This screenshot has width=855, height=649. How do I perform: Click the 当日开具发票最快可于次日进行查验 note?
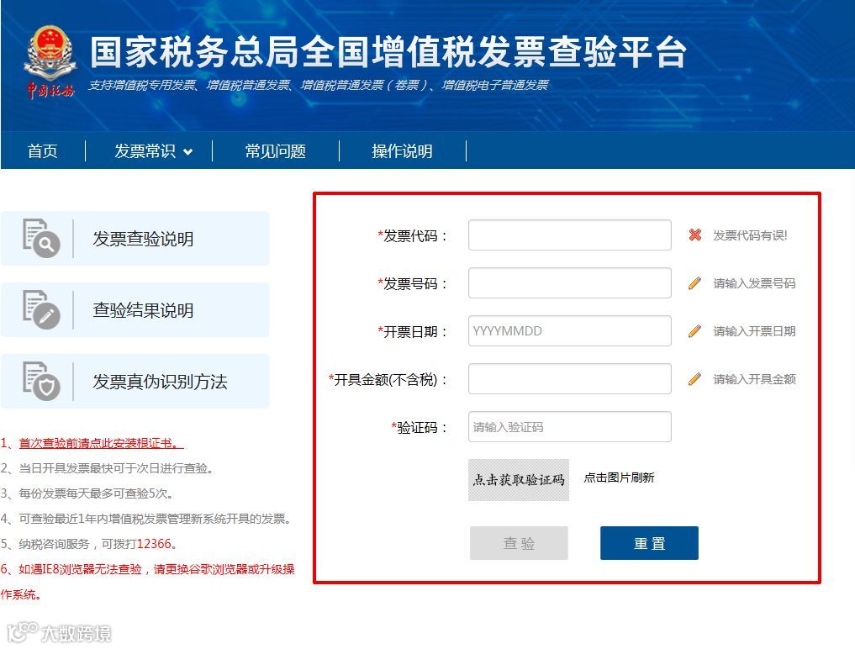pyautogui.click(x=107, y=468)
